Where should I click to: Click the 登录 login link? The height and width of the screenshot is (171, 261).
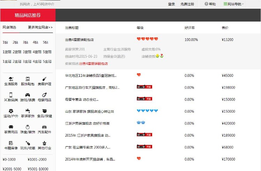[x=172, y=4]
